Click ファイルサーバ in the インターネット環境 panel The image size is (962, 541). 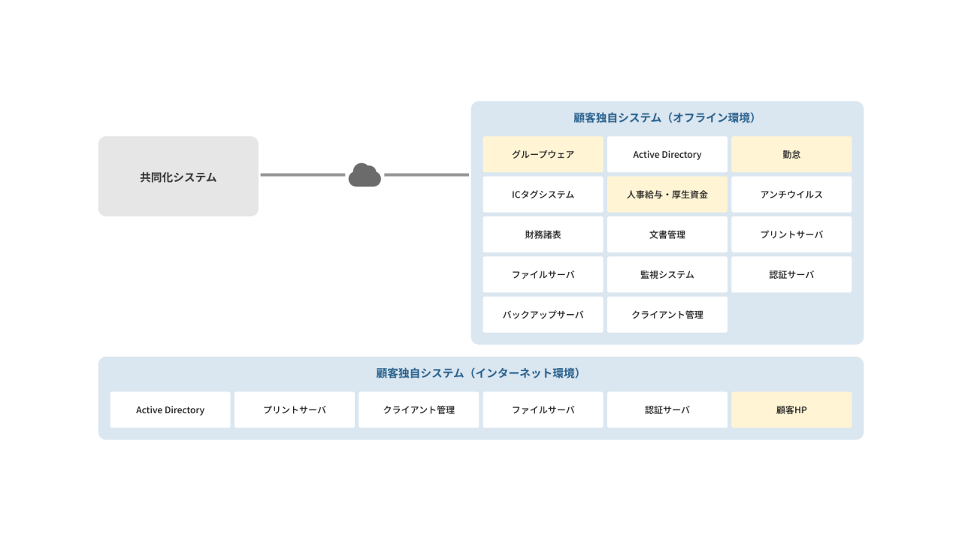pyautogui.click(x=543, y=410)
